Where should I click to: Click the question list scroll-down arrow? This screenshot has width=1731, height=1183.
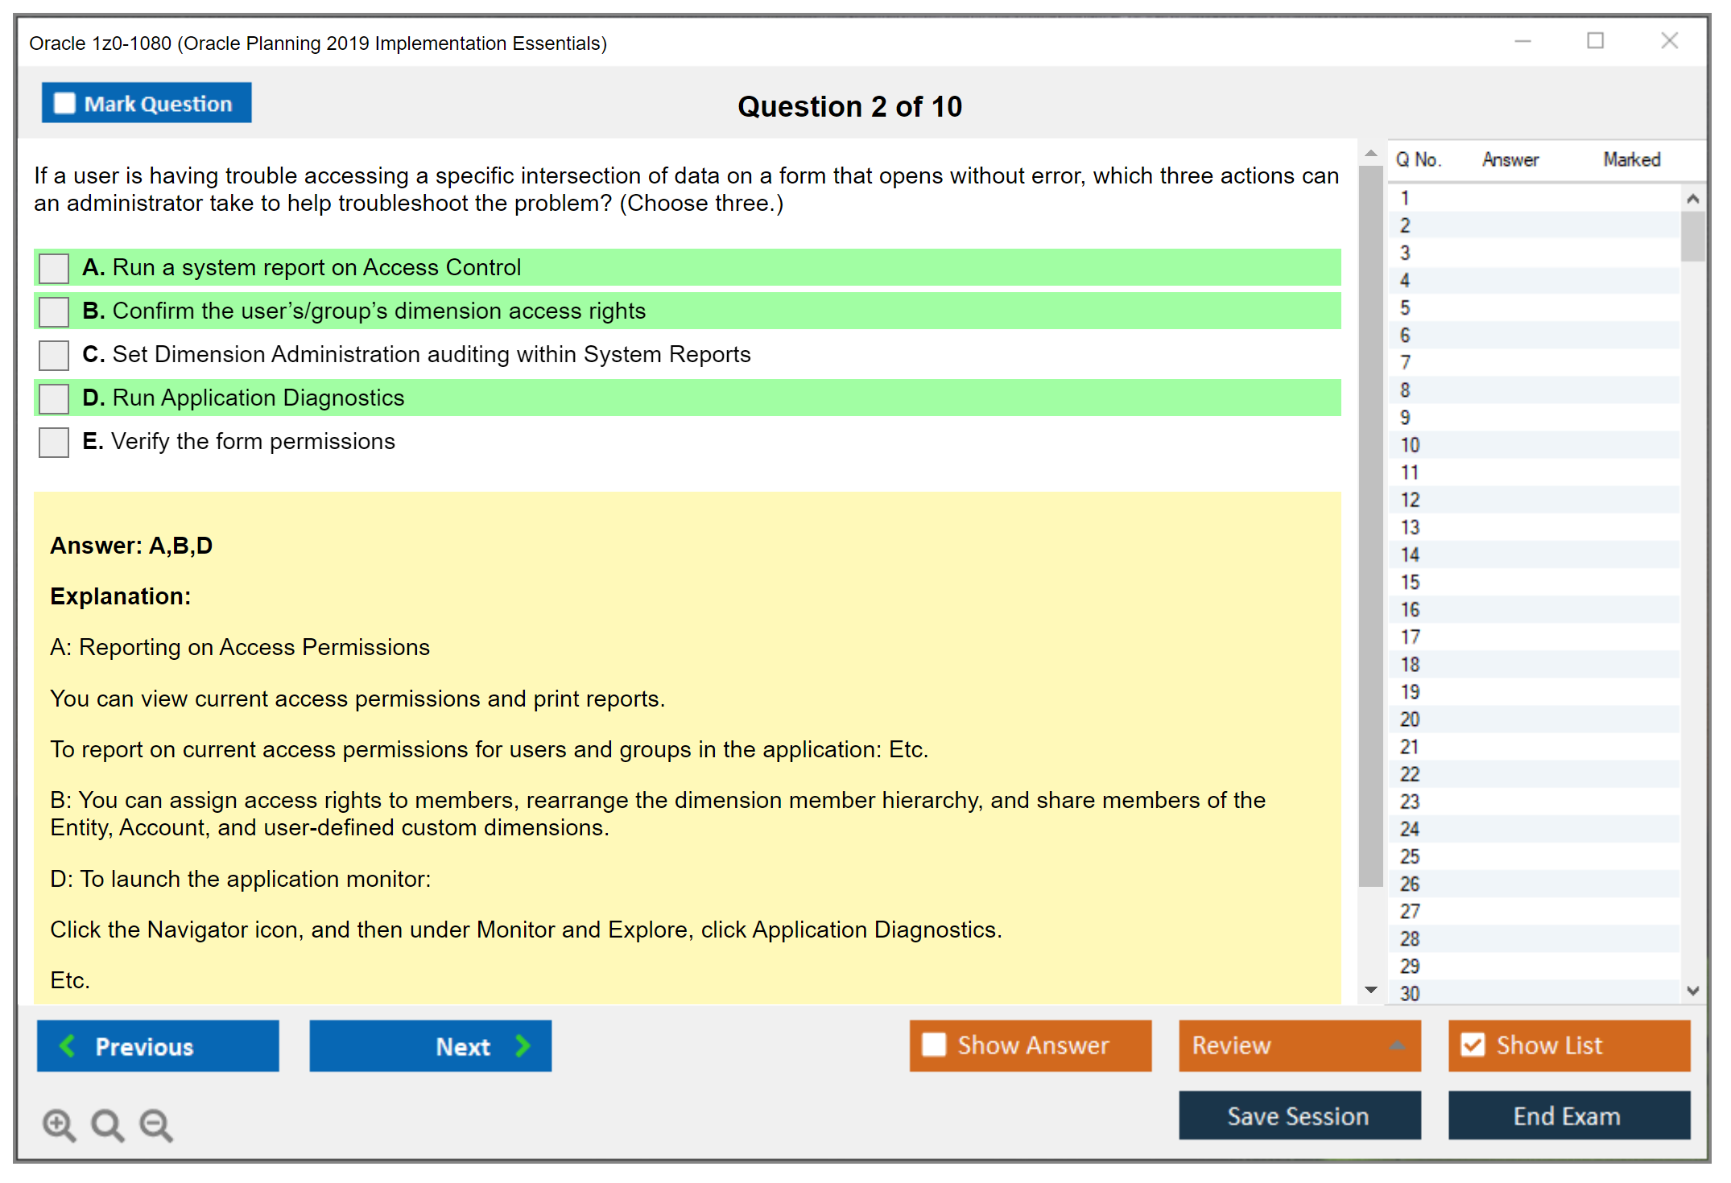[1693, 991]
